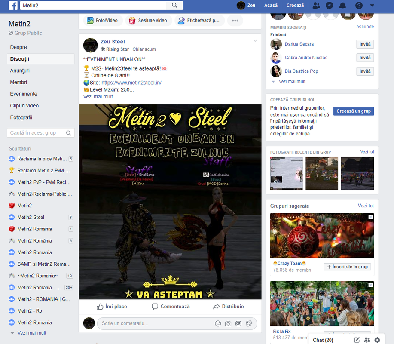This screenshot has width=394, height=344.
Task: Open post options chevron on Zeu Steel post
Action: [255, 41]
